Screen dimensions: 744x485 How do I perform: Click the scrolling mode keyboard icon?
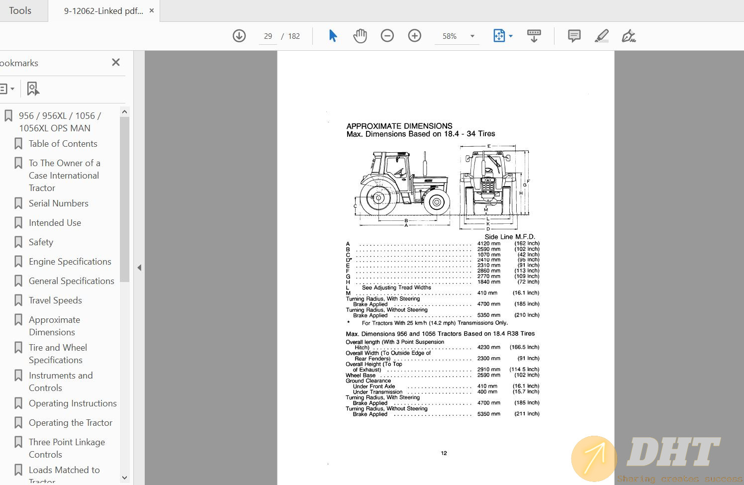click(x=534, y=36)
